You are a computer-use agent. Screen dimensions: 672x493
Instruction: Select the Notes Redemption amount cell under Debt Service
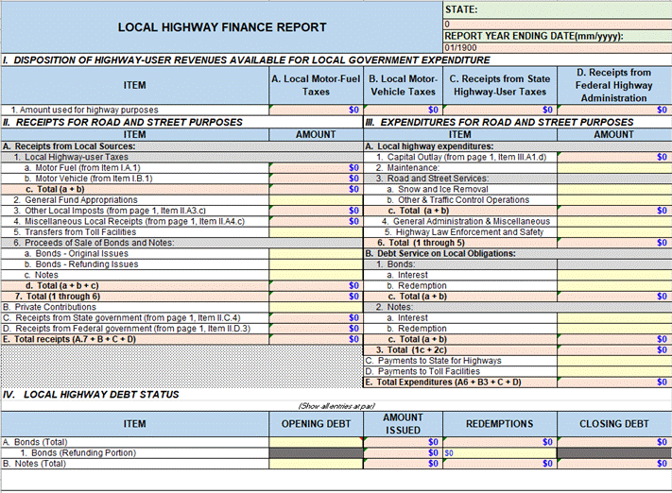click(614, 329)
